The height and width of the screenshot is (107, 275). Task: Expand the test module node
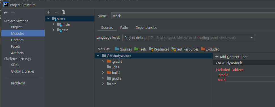[x=53, y=30]
